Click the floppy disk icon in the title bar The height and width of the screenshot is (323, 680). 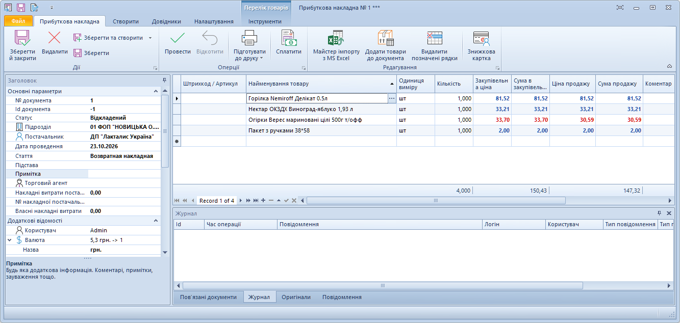21,8
